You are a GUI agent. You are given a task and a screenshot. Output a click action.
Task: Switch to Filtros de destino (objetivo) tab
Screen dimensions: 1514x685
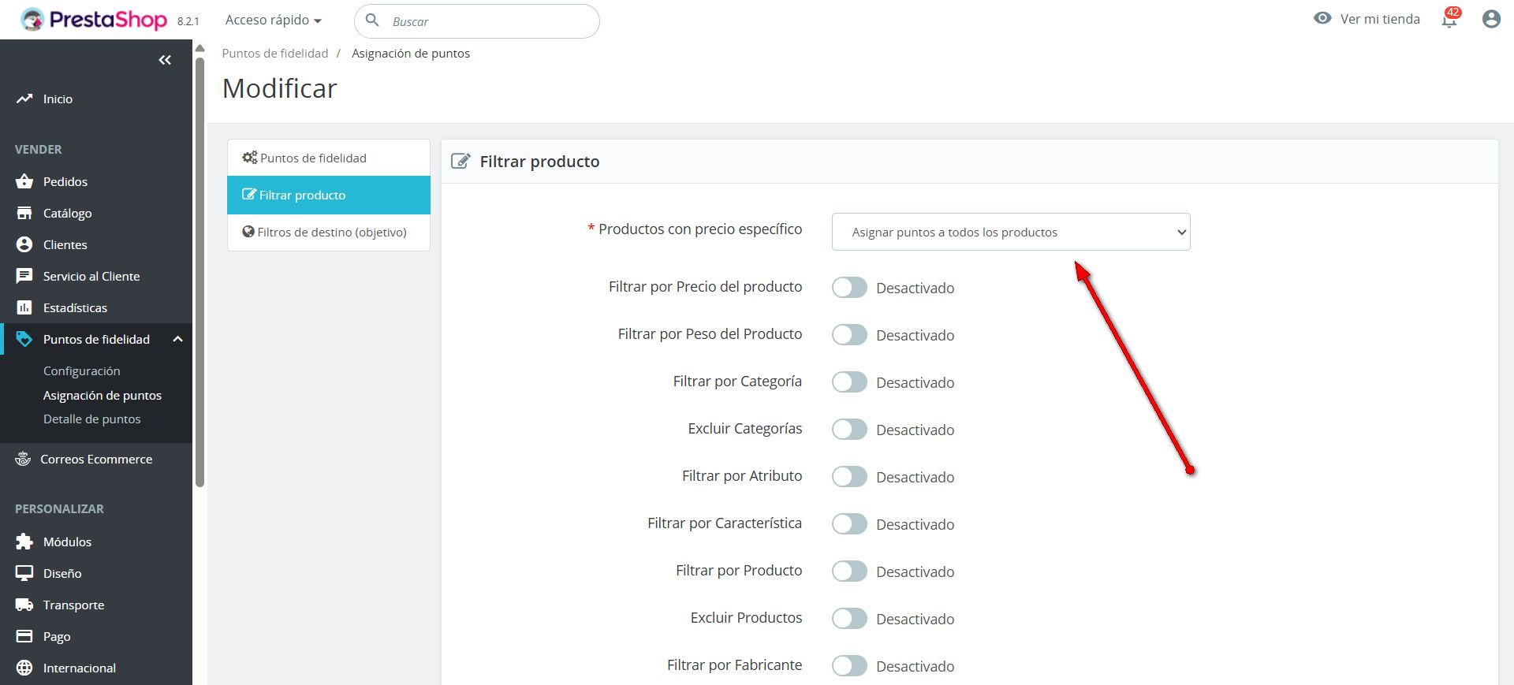[329, 233]
